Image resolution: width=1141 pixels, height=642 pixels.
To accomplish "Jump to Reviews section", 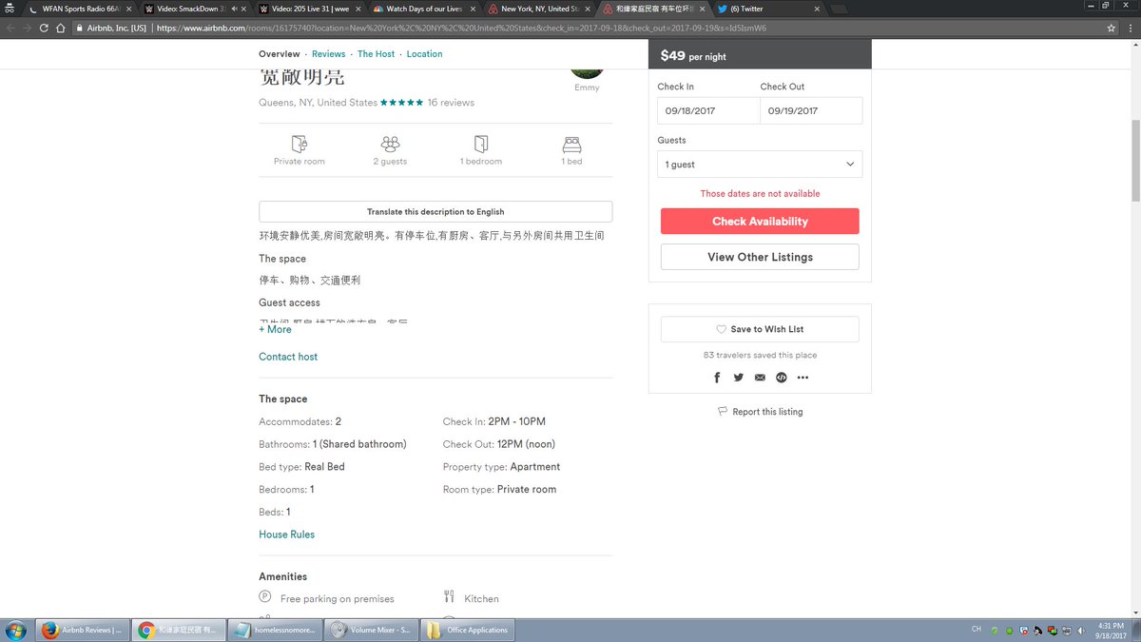I will (329, 54).
